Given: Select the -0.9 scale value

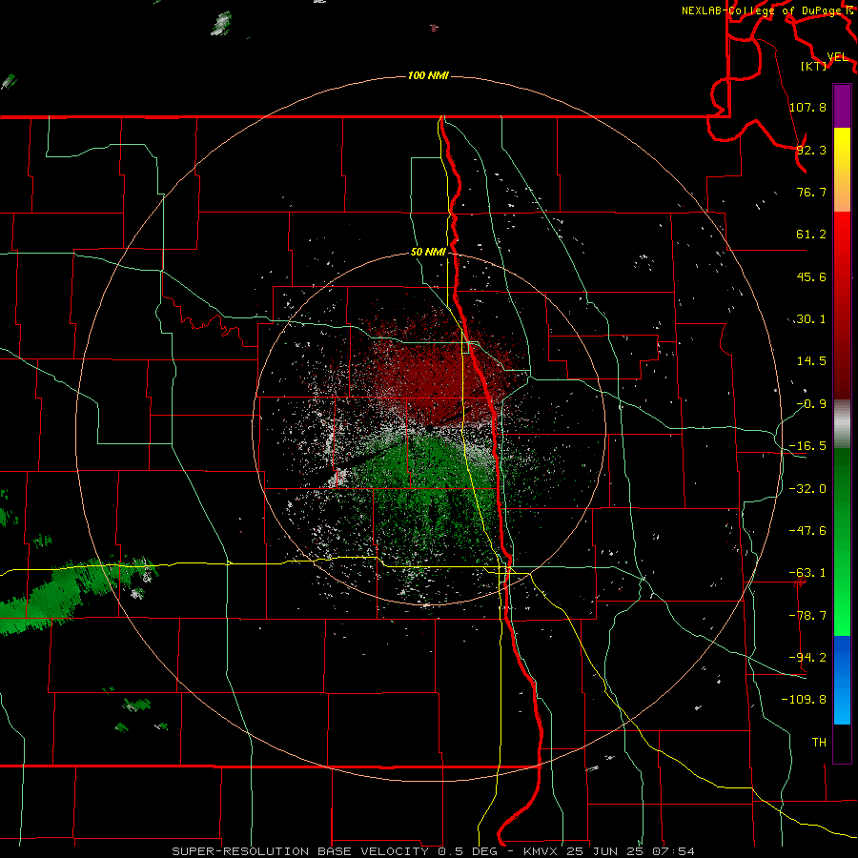Looking at the screenshot, I should [811, 404].
